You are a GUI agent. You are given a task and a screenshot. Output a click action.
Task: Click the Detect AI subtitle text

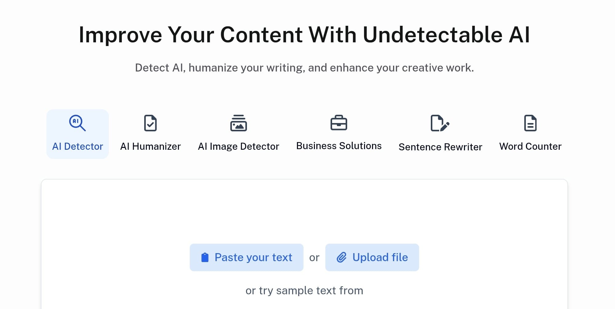pyautogui.click(x=304, y=68)
